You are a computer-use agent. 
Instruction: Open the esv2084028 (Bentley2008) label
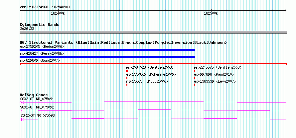150,67
